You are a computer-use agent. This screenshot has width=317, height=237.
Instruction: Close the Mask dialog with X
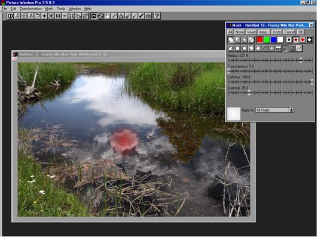coord(312,25)
